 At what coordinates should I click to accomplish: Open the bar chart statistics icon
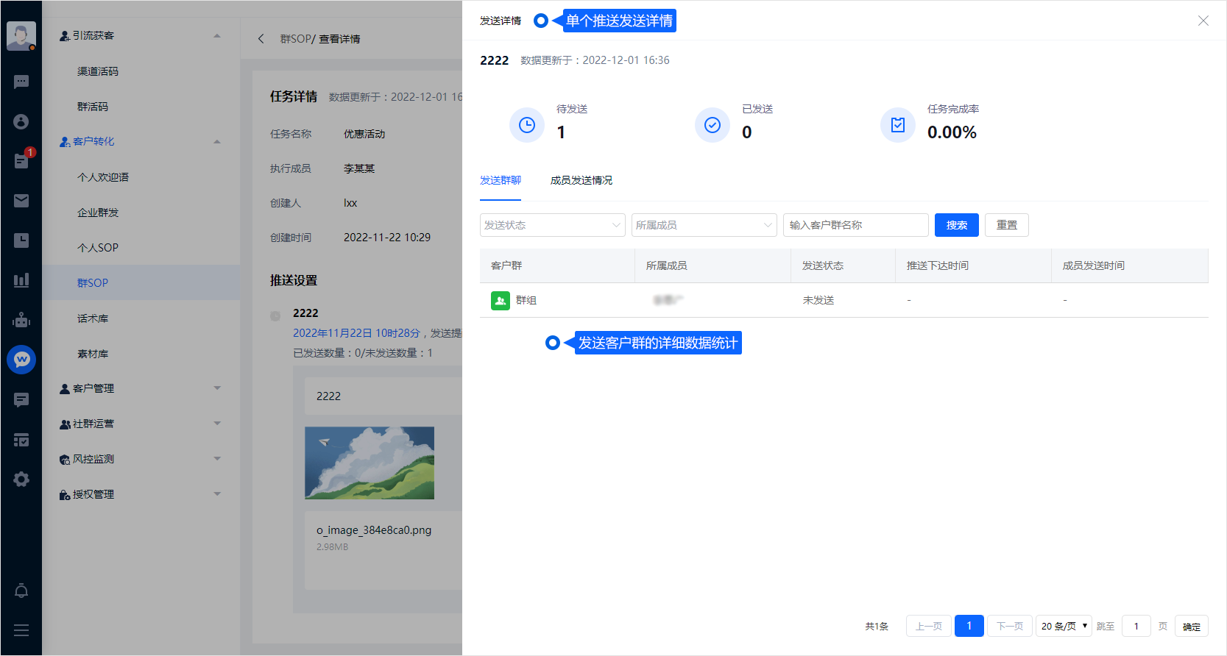21,280
